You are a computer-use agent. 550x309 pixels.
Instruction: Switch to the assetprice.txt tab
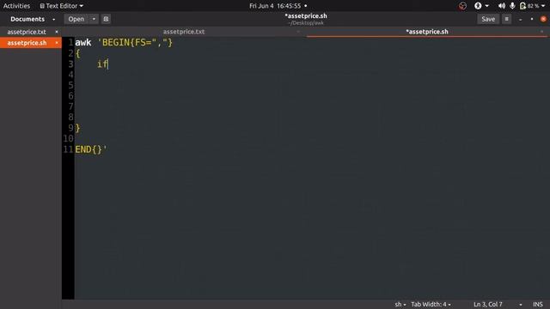point(184,32)
